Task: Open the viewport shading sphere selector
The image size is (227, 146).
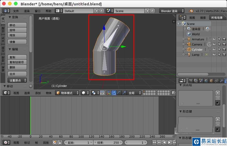Action: [85, 93]
